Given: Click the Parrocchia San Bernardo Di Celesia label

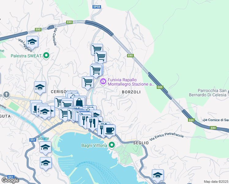Looking at the screenshot, I should coord(208,93).
